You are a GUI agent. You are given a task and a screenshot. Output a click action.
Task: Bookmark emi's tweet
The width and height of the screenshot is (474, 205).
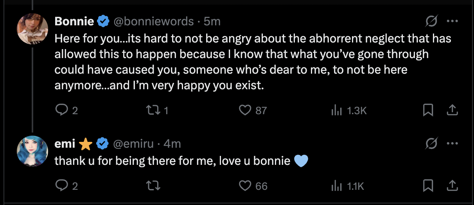(x=428, y=186)
